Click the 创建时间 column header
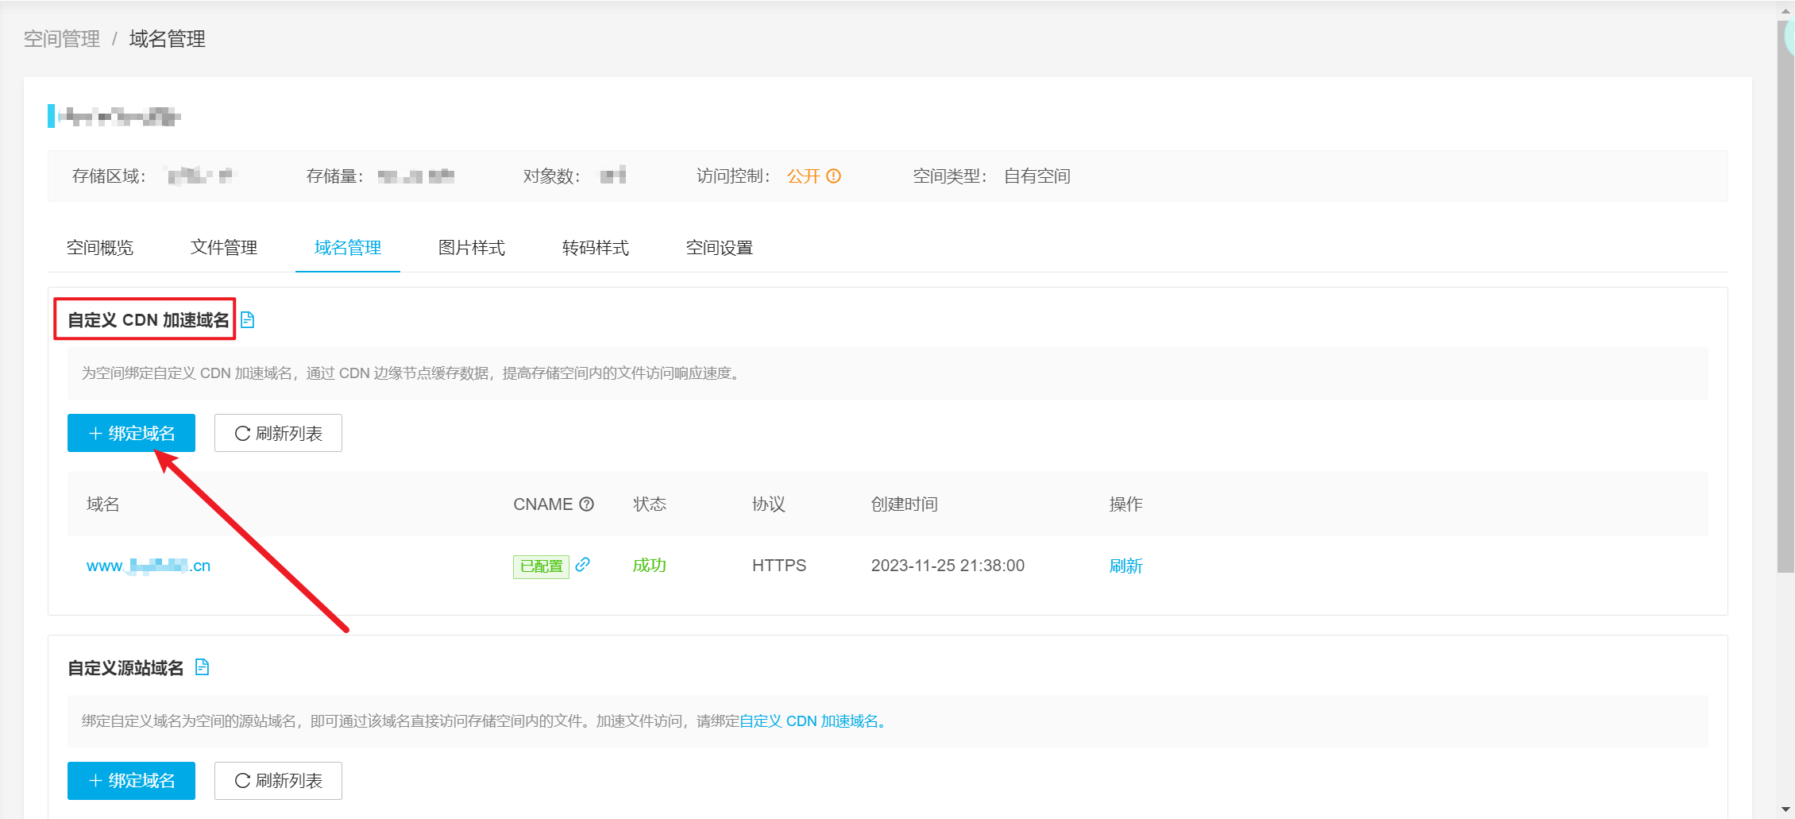The image size is (1795, 819). pos(905,504)
